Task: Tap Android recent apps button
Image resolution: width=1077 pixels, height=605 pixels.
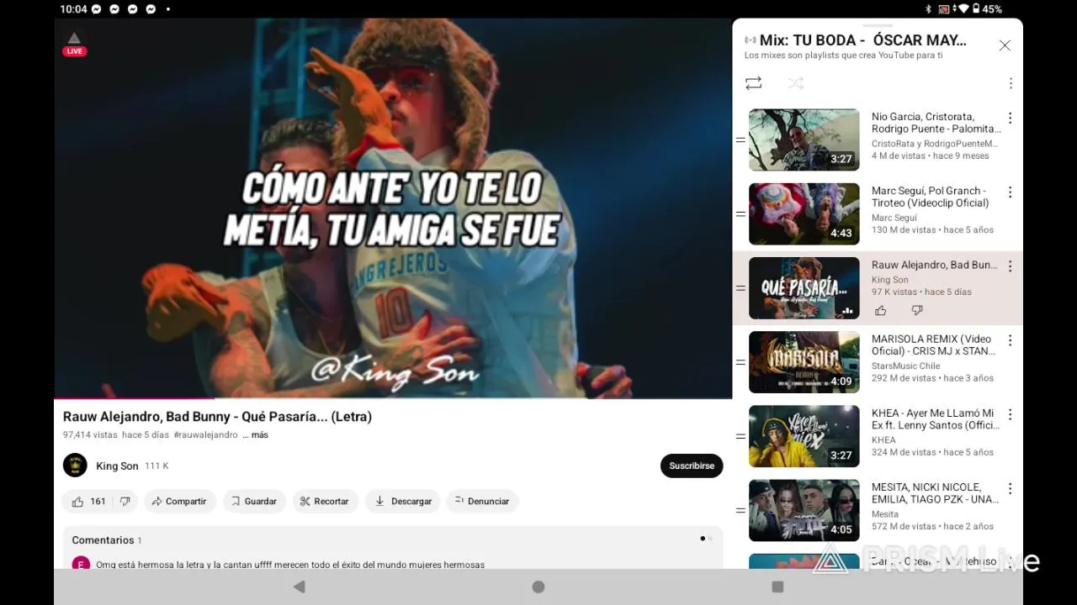Action: [777, 587]
